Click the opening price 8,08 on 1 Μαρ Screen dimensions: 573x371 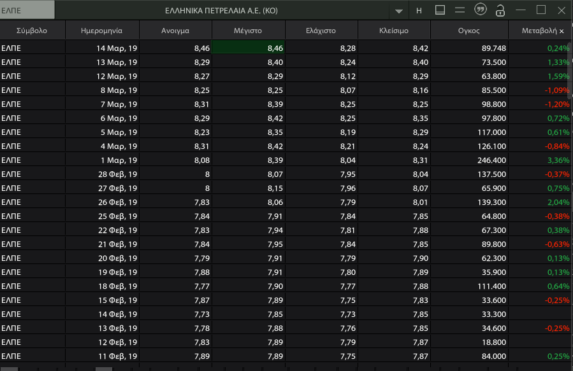pos(202,160)
